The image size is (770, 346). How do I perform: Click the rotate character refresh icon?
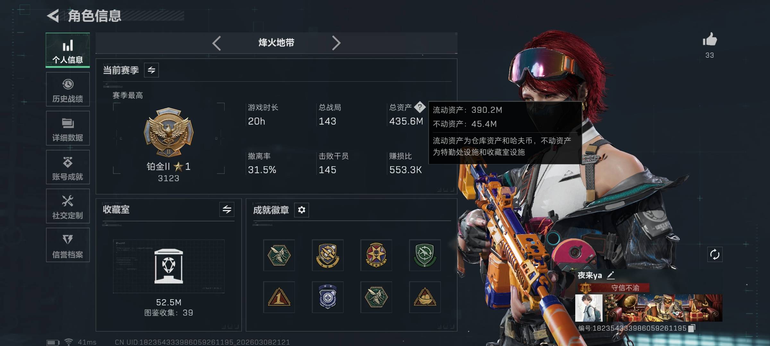pyautogui.click(x=715, y=255)
